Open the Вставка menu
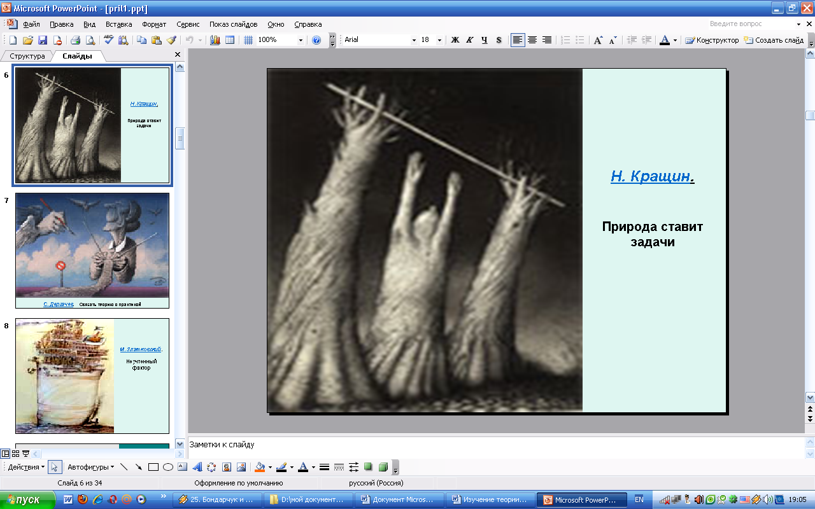 (x=119, y=24)
